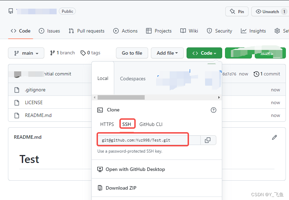289x200 pixels.
Task: Select the SSH clone option
Action: click(x=127, y=124)
